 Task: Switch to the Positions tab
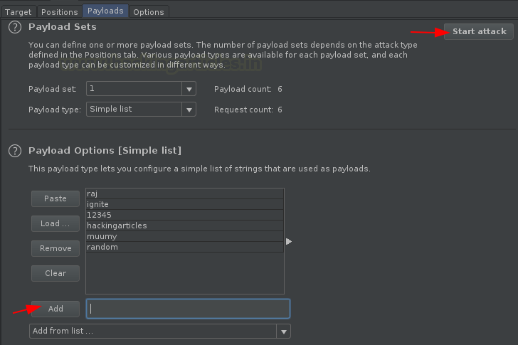pos(59,11)
